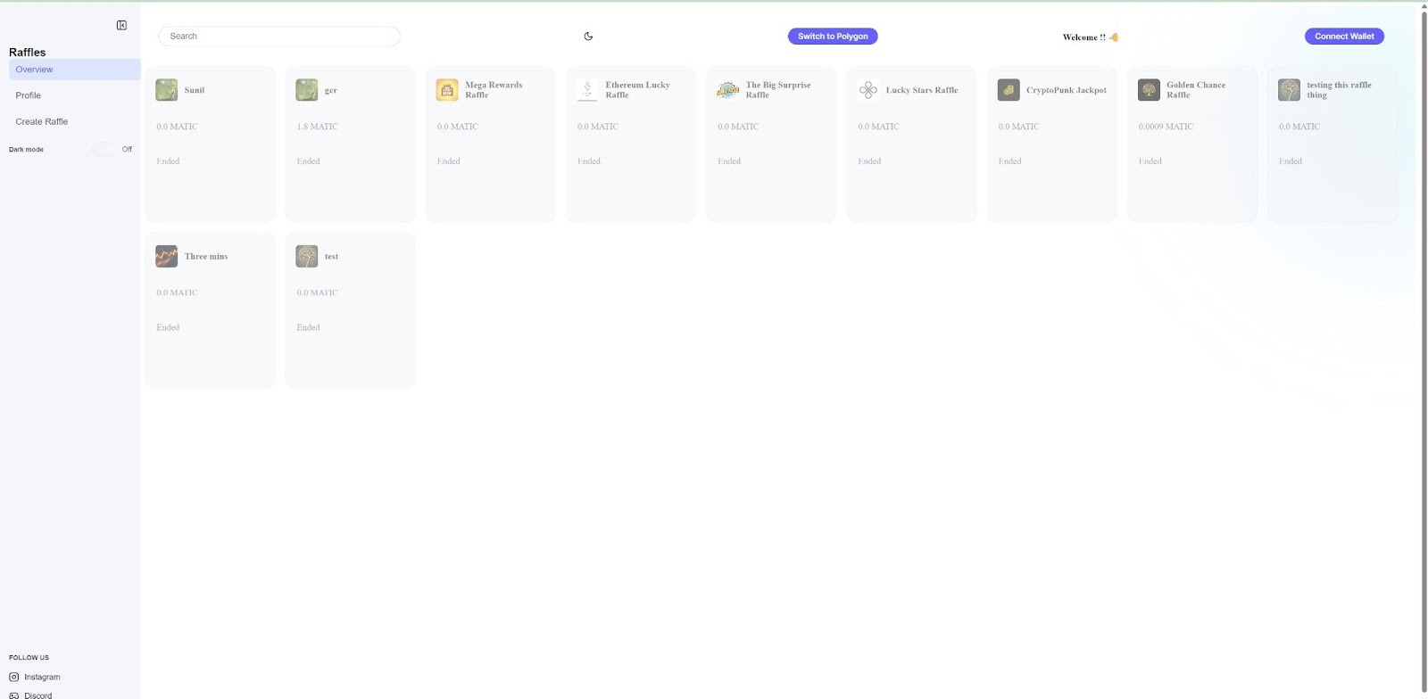Viewport: 1428px width, 699px height.
Task: Click the Sunil raffle thumbnail icon
Action: (x=166, y=90)
